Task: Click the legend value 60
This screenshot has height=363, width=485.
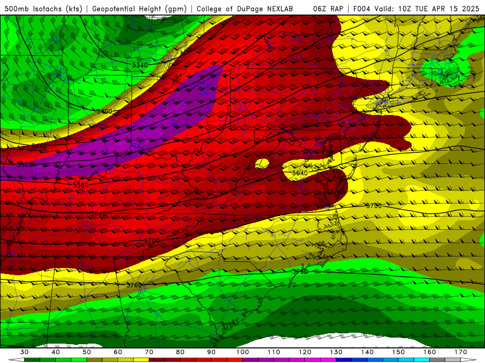Action: [x=118, y=352]
